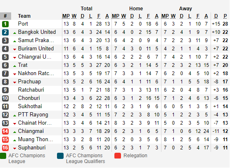This screenshot has height=168, width=230.
Task: Click the blue rank 2 badge
Action: click(5, 32)
